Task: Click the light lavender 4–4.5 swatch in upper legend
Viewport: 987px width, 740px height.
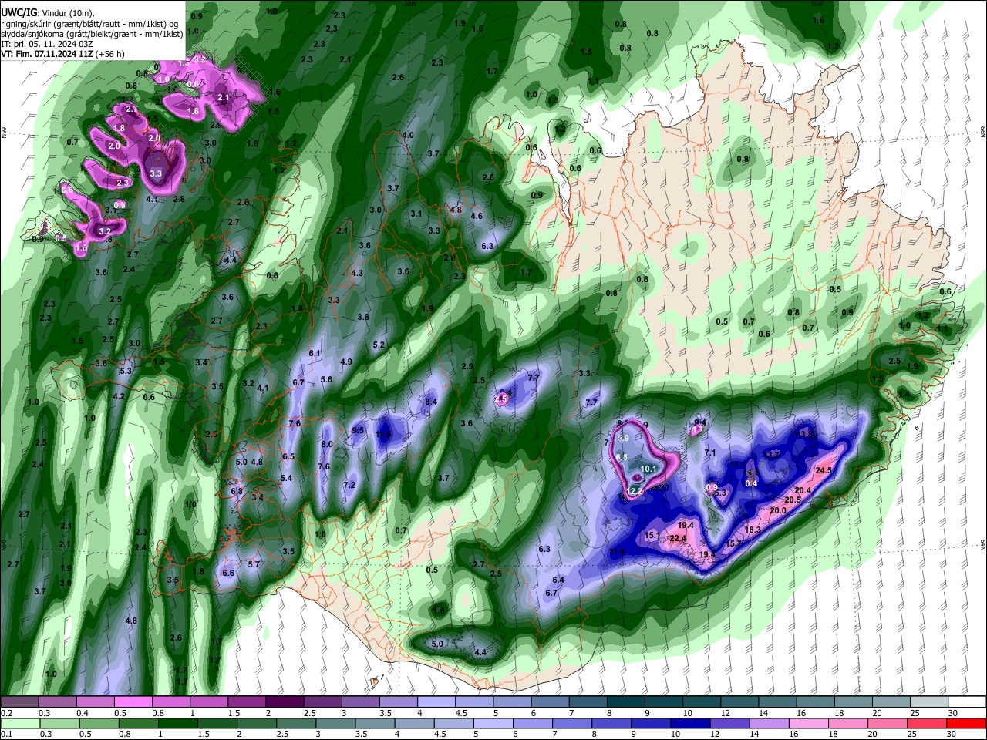Action: pyautogui.click(x=436, y=702)
